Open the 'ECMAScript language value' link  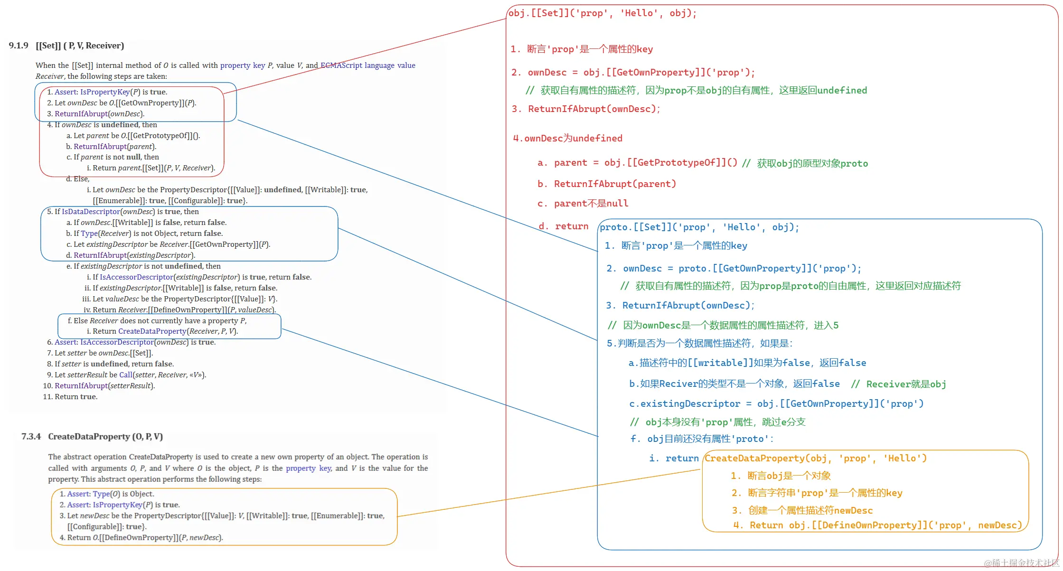(367, 66)
